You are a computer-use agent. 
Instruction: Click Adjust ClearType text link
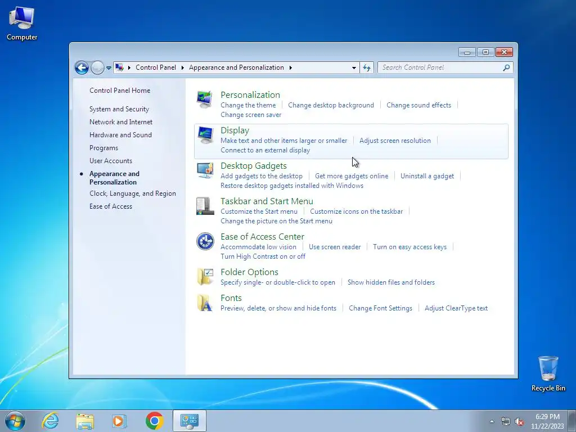click(x=456, y=308)
